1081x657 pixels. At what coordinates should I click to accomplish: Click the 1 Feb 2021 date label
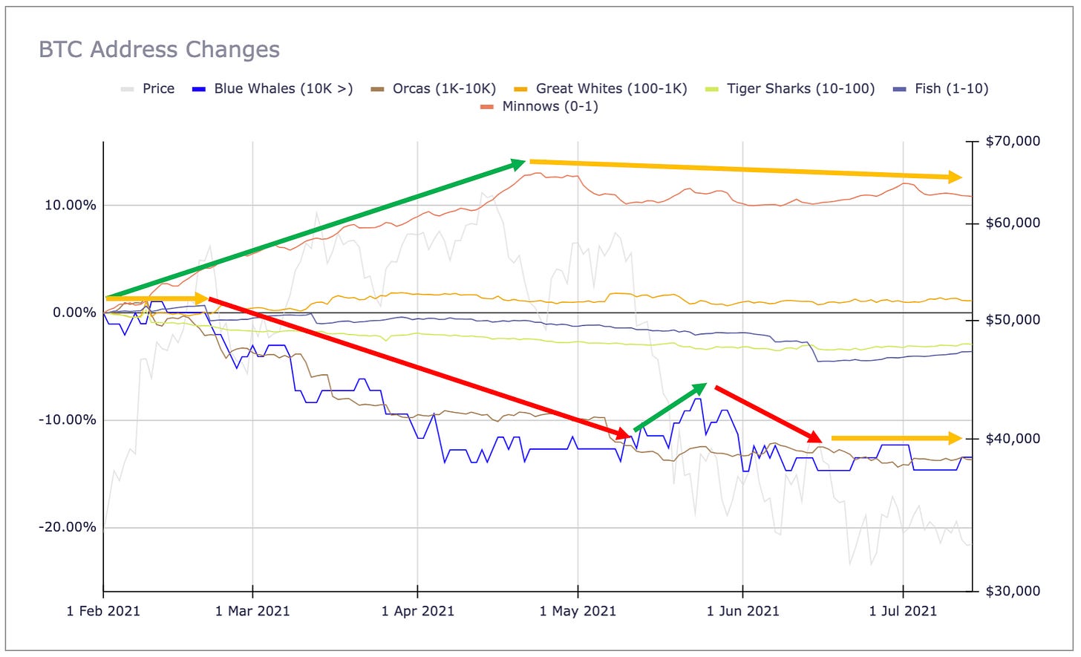click(x=103, y=611)
